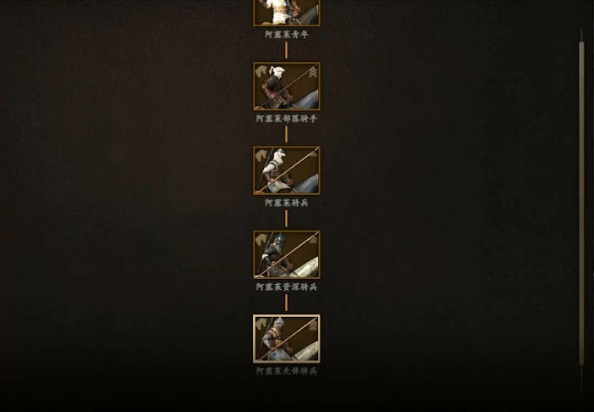Click tier chevron badge on 阿塞莱部落骑手 card
The image size is (594, 412).
pyautogui.click(x=312, y=72)
